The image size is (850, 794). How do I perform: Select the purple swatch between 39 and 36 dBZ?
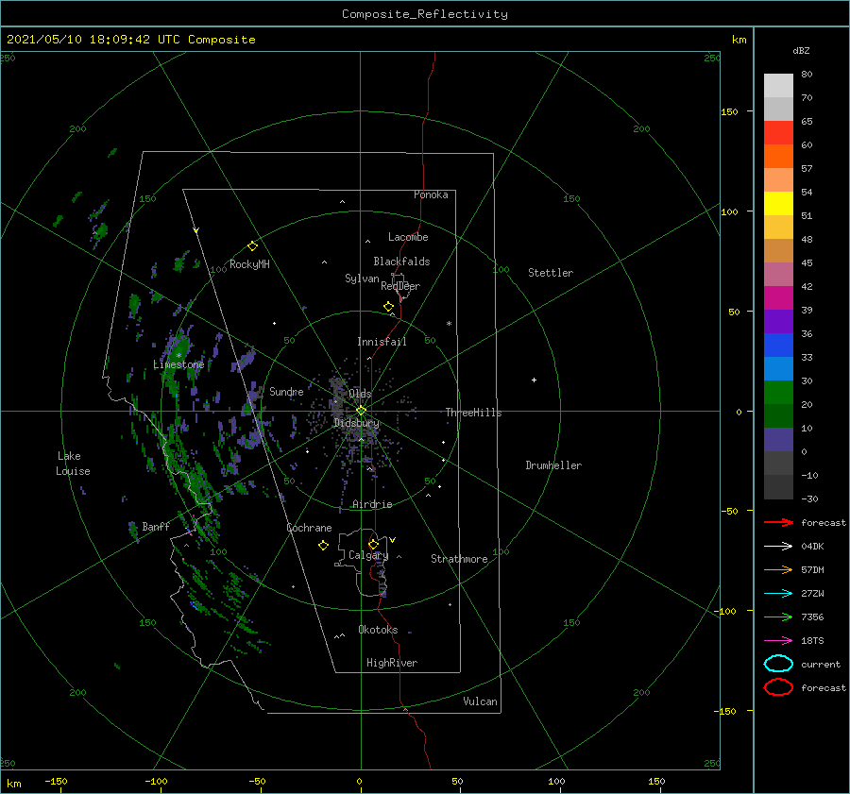[778, 322]
